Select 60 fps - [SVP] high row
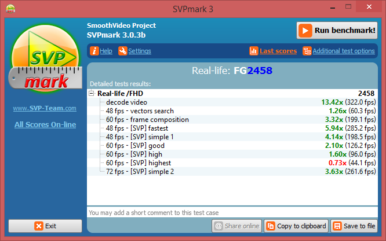The height and width of the screenshot is (241, 386). 232,154
